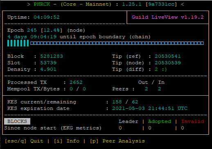Select the Slot label
This screenshot has height=149, width=212.
click(14, 63)
